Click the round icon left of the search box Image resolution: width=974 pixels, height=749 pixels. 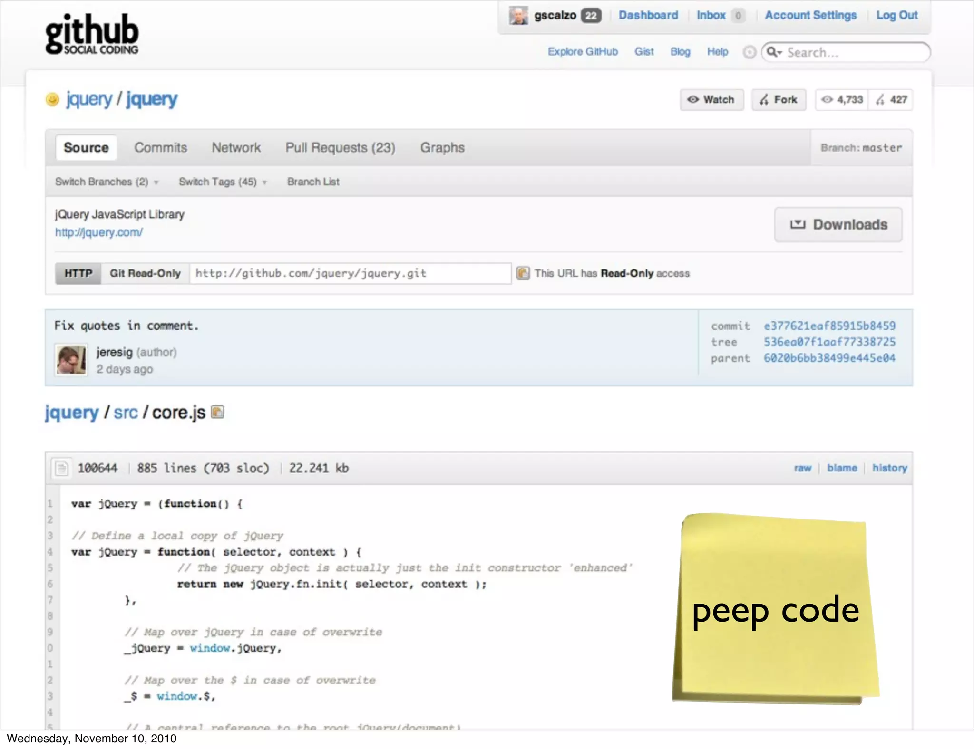click(749, 52)
